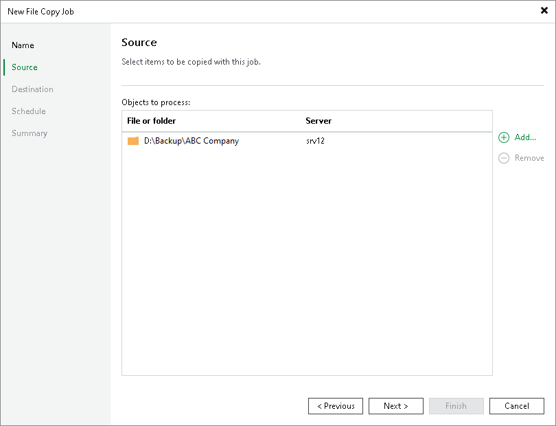Click Previous to go back
Viewport: 556px width, 426px height.
336,406
